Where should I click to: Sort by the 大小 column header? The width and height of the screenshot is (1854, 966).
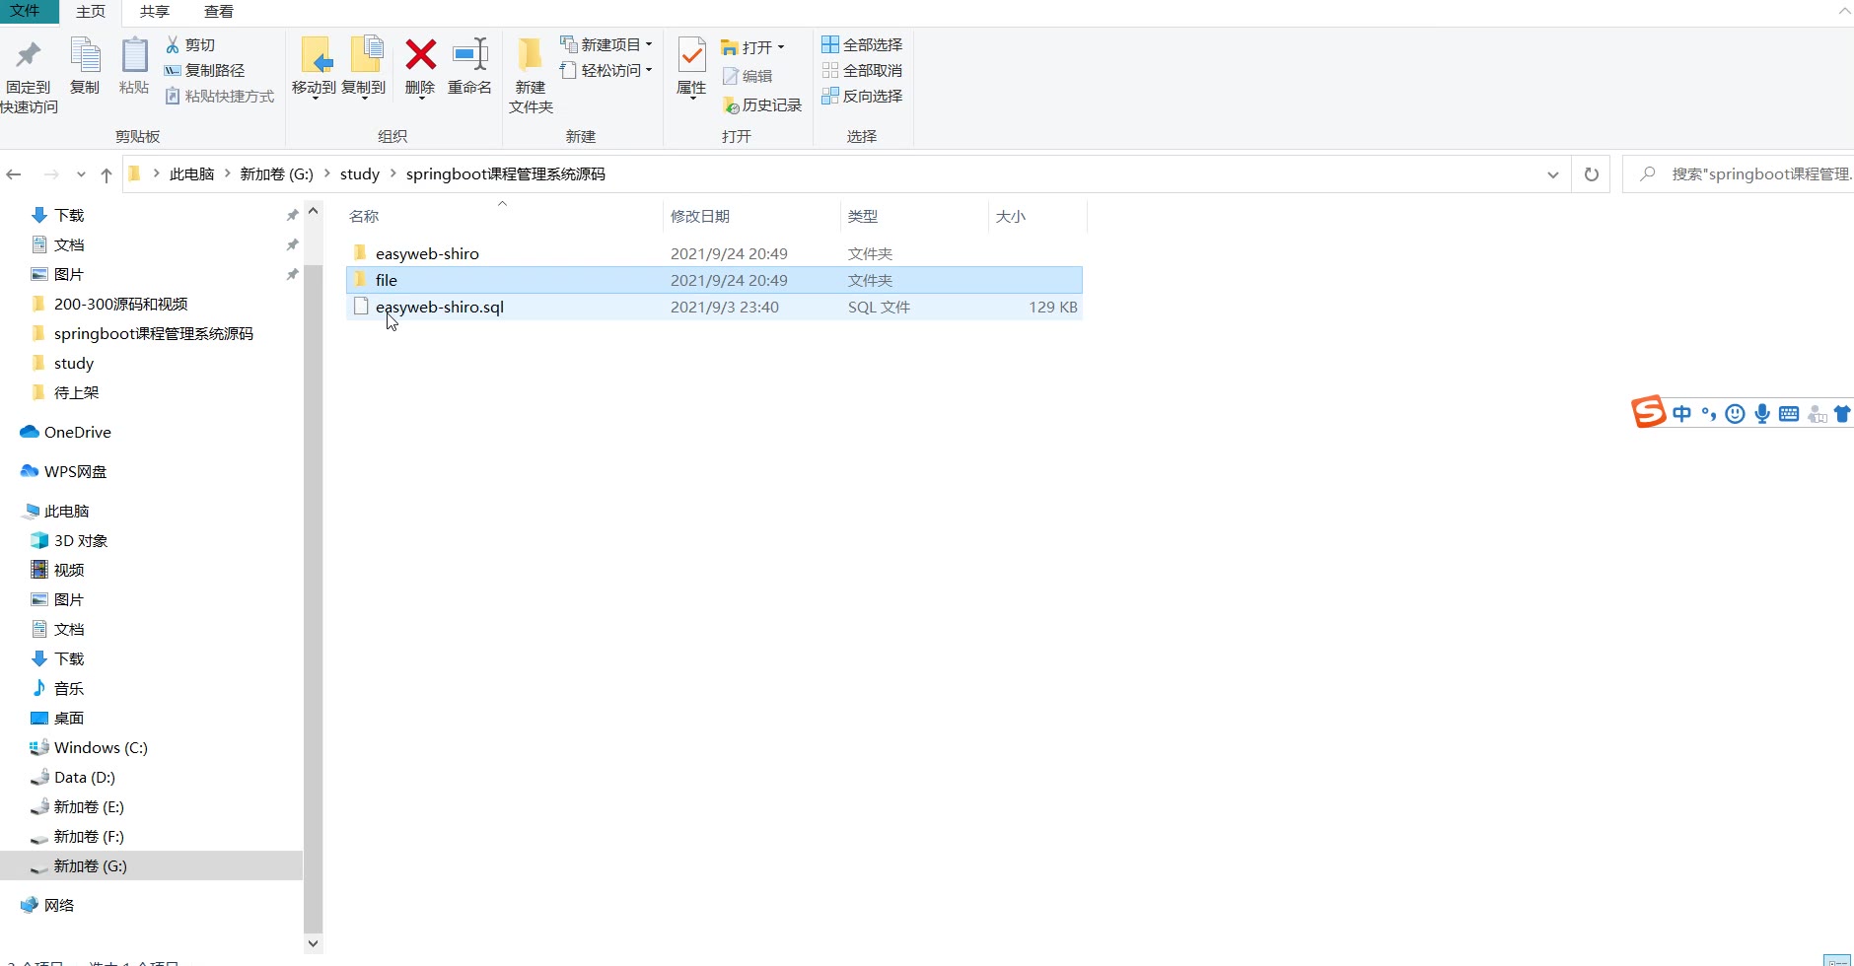(x=1011, y=216)
